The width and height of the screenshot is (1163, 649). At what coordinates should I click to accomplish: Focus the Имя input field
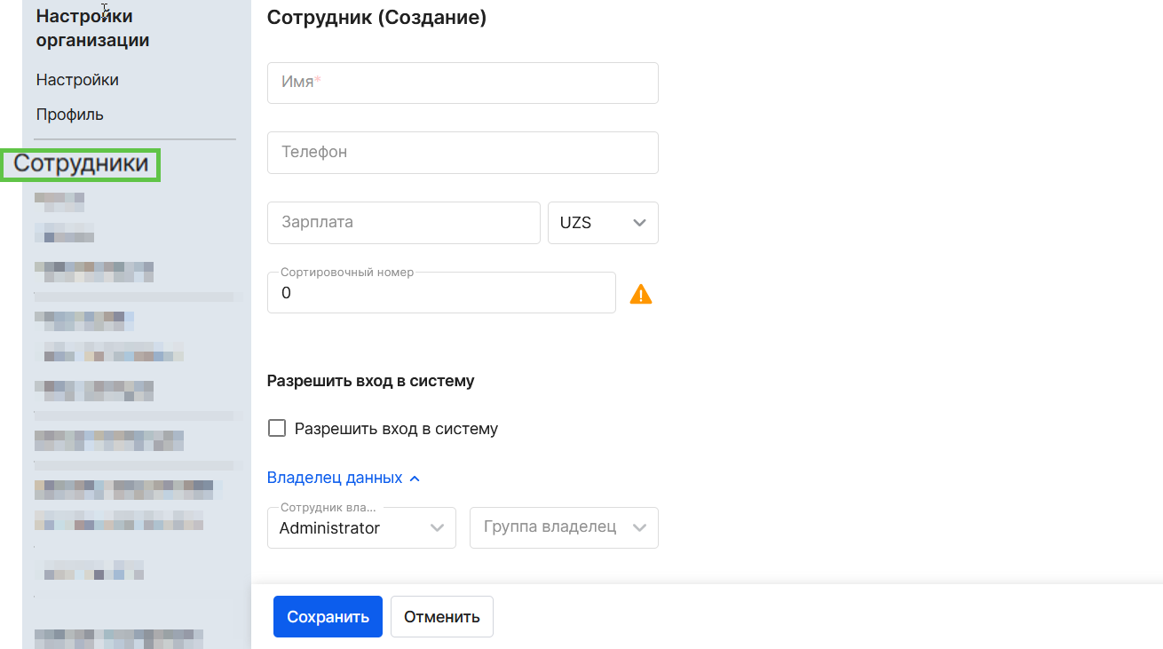click(x=463, y=83)
